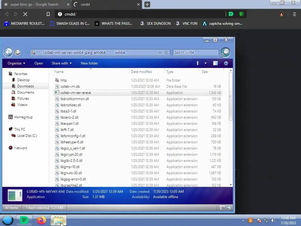
Task: Click the New folder button
Action: [89, 63]
